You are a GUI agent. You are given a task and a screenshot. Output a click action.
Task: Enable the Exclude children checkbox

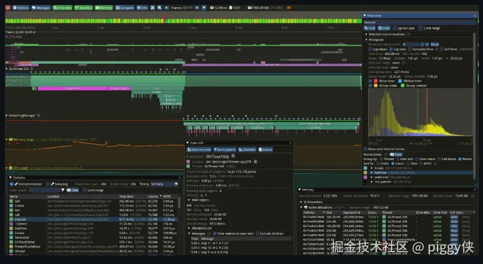(257, 233)
